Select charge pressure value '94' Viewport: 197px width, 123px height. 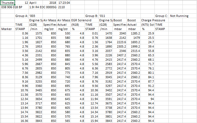(x=148, y=99)
